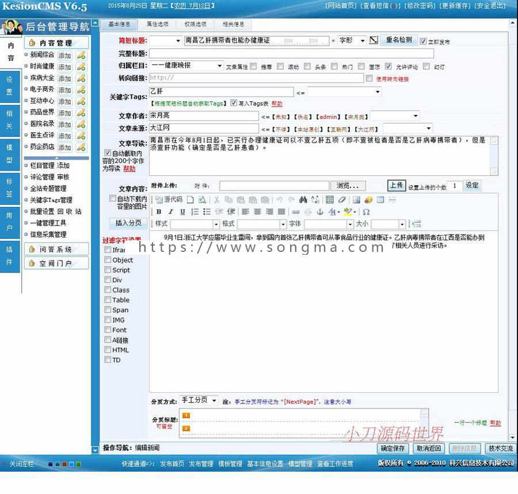Open the title prefix dropdown before 简短标题
The width and height of the screenshot is (518, 494).
pyautogui.click(x=166, y=40)
